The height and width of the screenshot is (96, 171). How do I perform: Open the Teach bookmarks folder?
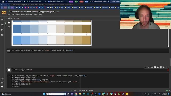click(x=96, y=7)
